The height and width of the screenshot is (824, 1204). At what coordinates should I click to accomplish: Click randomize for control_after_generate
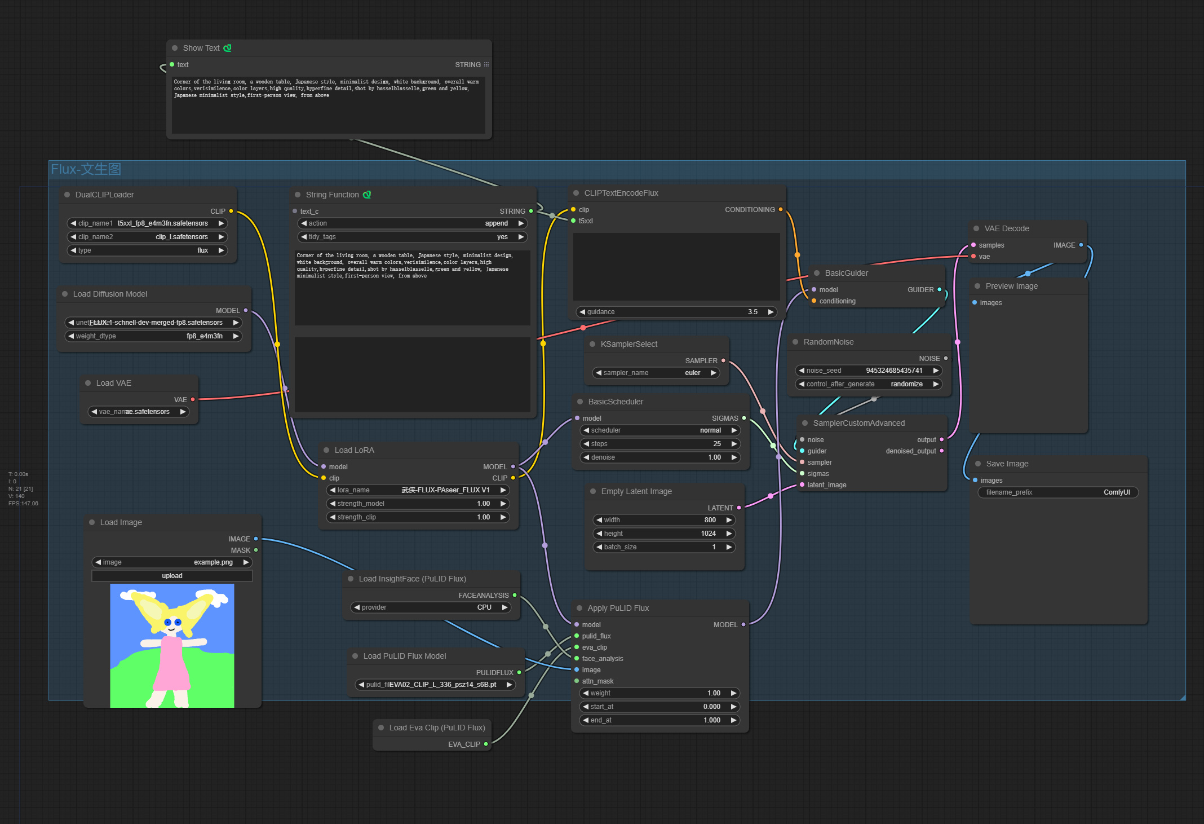click(x=907, y=384)
